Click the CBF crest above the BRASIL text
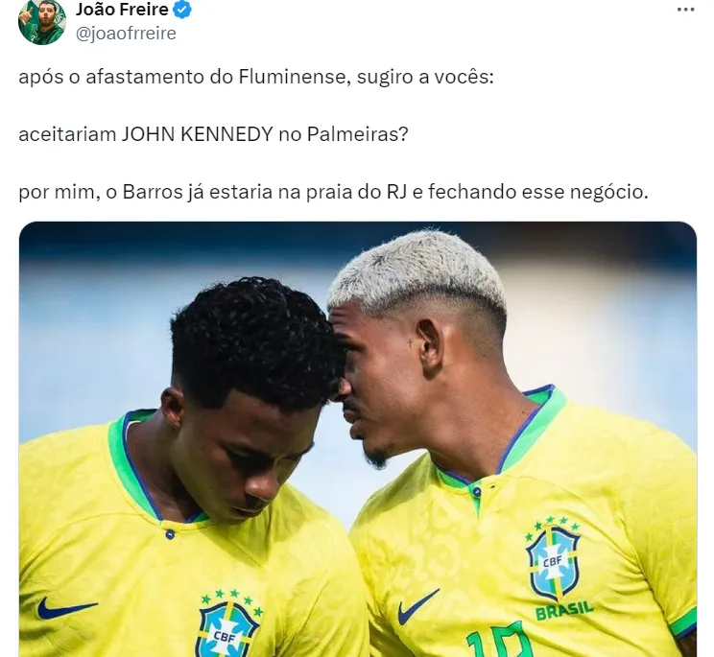This screenshot has height=657, width=714. [x=553, y=559]
